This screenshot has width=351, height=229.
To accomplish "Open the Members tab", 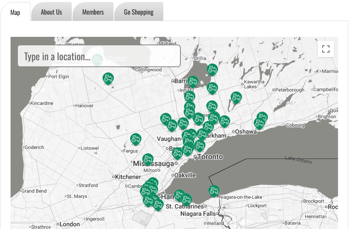I will (93, 12).
